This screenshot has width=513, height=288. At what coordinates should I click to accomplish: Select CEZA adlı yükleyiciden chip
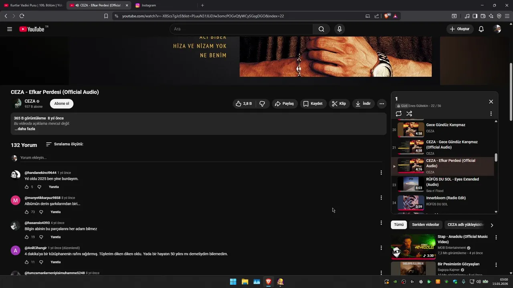pos(465,225)
